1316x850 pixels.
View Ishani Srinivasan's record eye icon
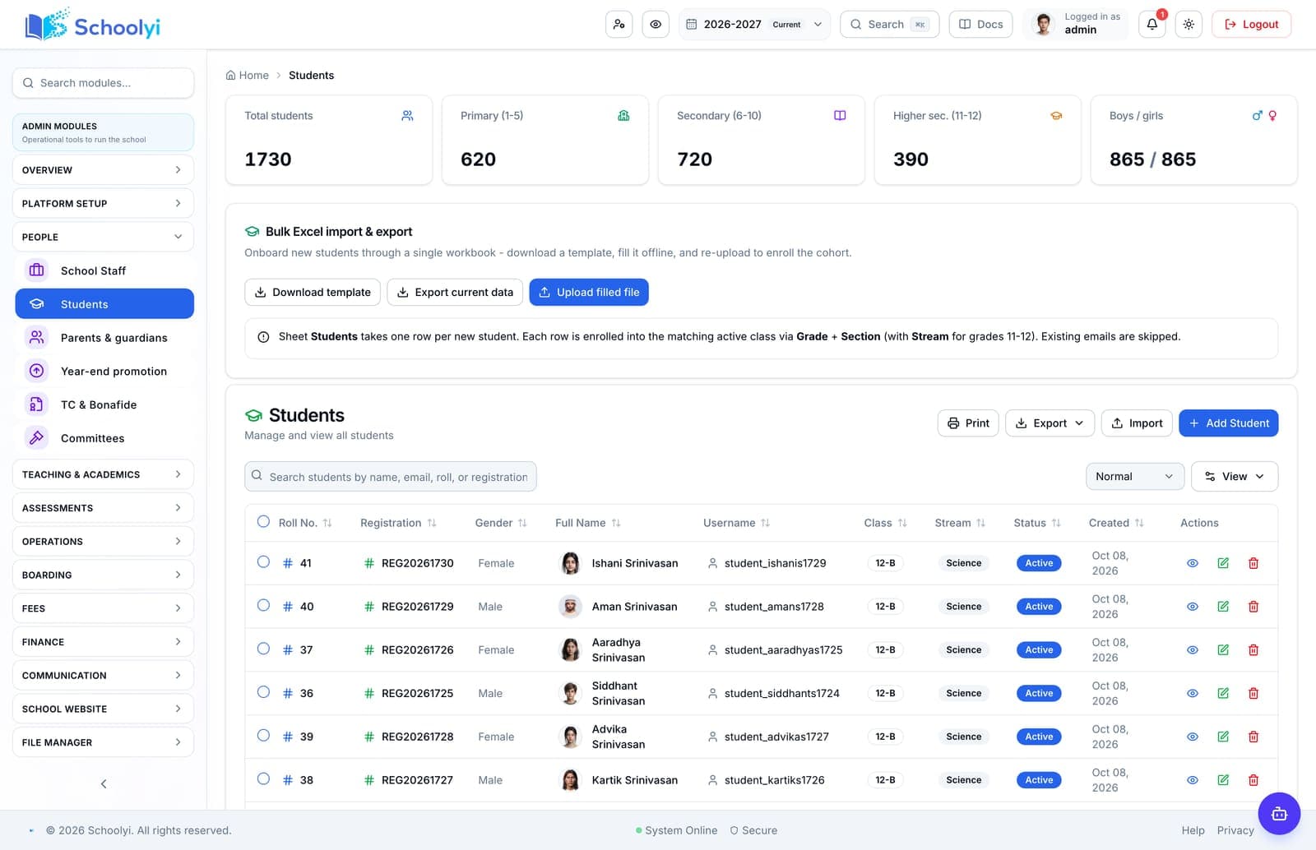pyautogui.click(x=1192, y=563)
